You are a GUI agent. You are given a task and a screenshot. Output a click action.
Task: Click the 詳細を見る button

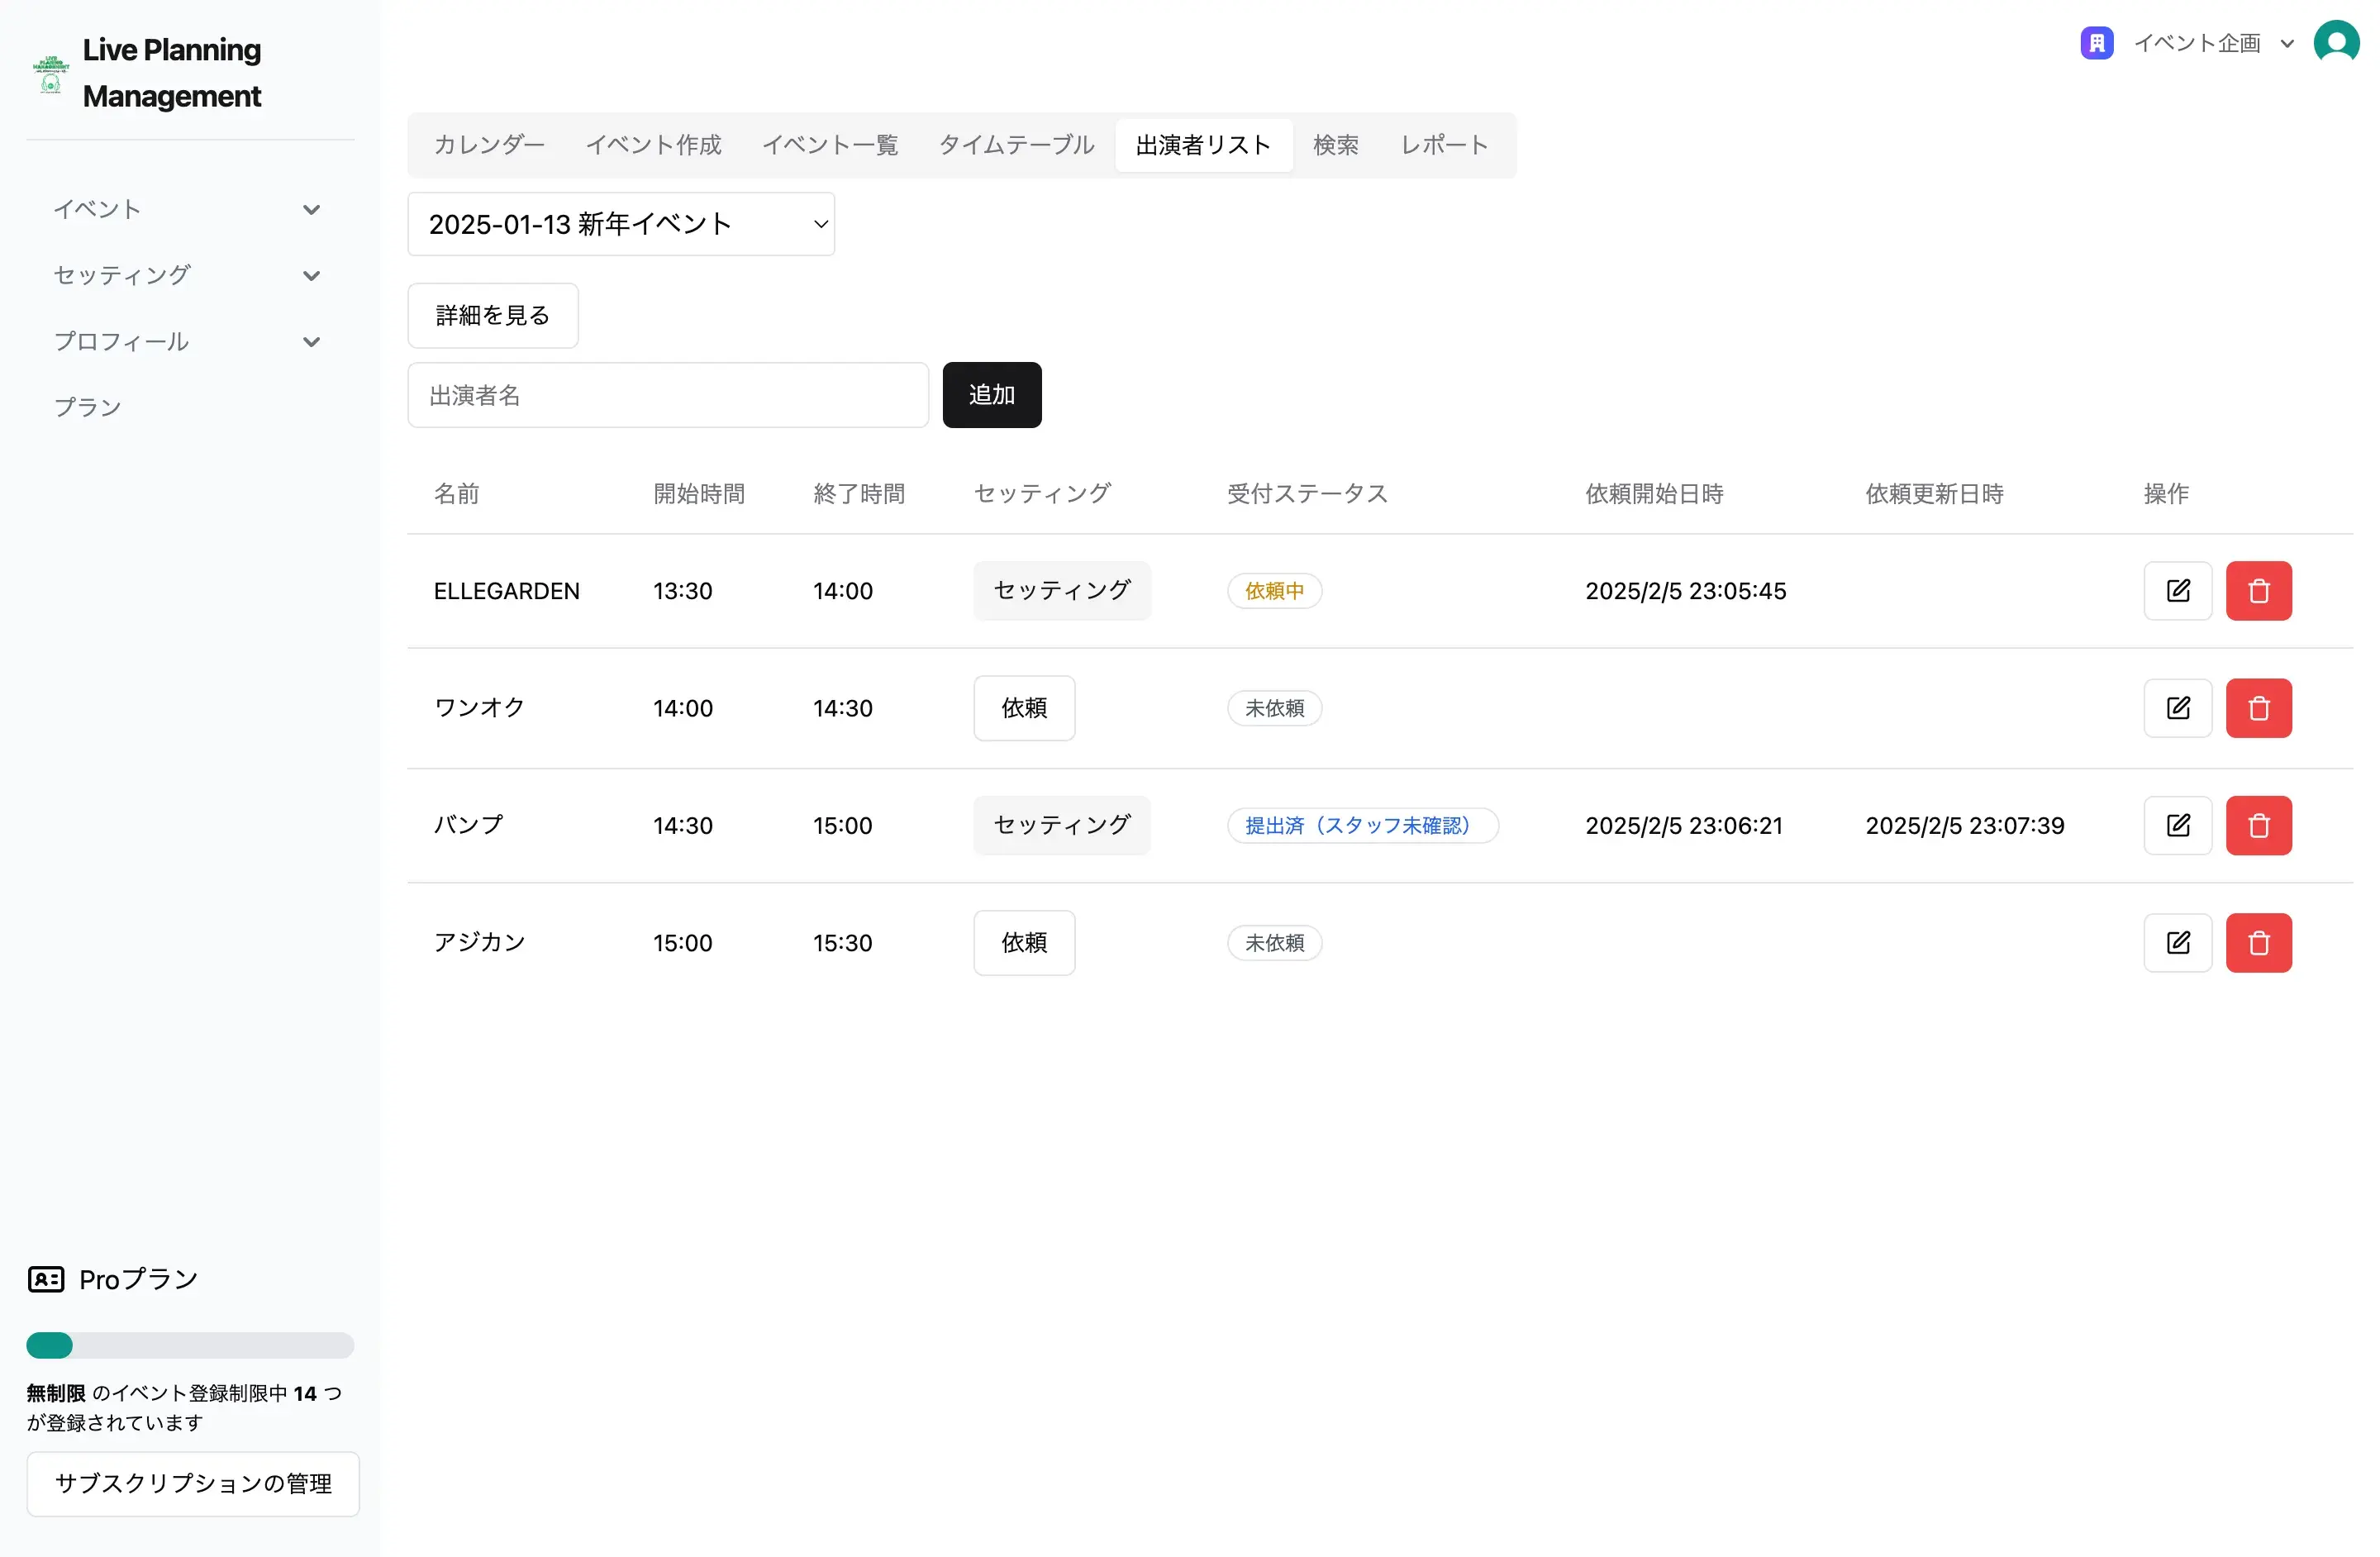point(493,315)
